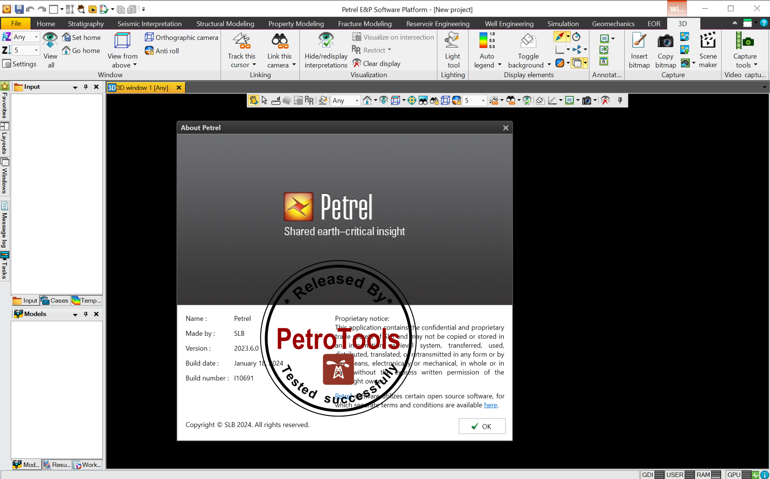Viewport: 770px width, 479px height.
Task: Expand the Auto legend dropdown
Action: (x=499, y=65)
